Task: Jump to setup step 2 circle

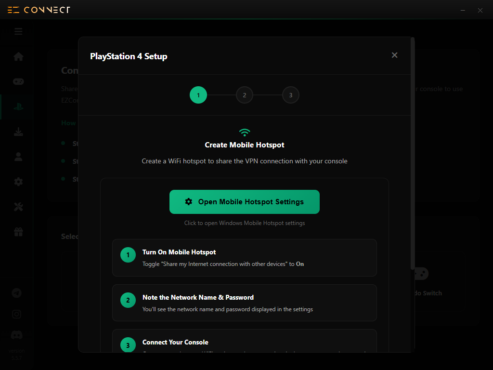Action: coord(245,95)
